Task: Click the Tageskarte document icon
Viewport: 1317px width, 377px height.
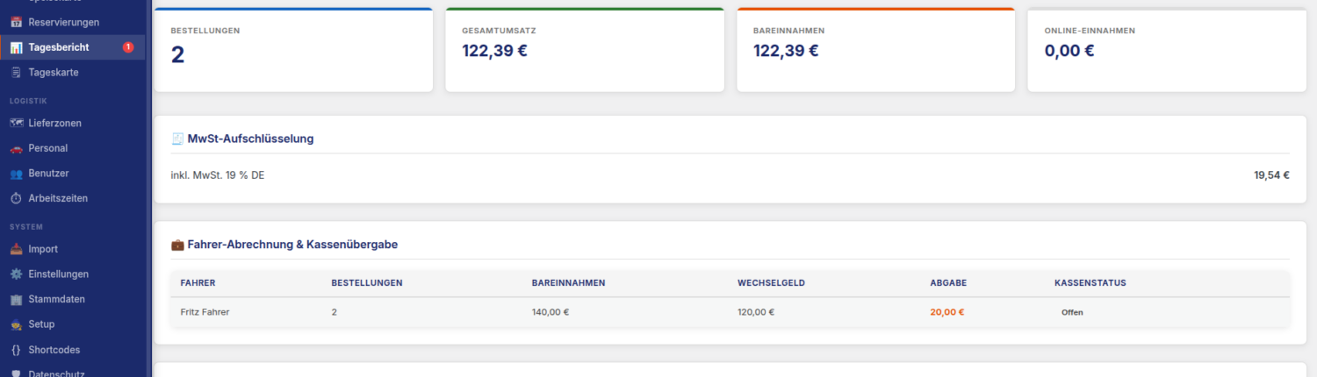Action: coord(16,73)
